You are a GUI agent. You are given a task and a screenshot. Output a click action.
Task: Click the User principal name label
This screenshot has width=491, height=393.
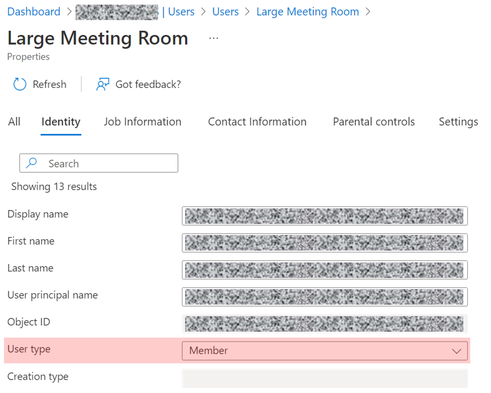pos(53,295)
